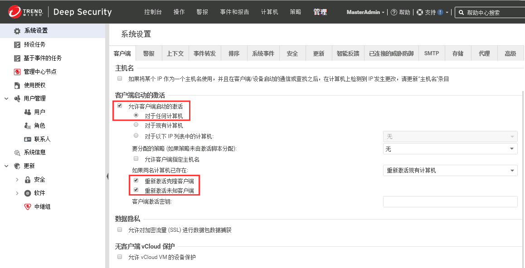Go to 计算机 in top navigation

pyautogui.click(x=270, y=12)
